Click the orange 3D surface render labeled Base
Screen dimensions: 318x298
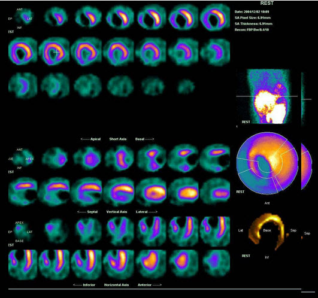266,232
